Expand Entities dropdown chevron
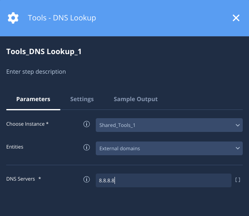 (x=238, y=148)
